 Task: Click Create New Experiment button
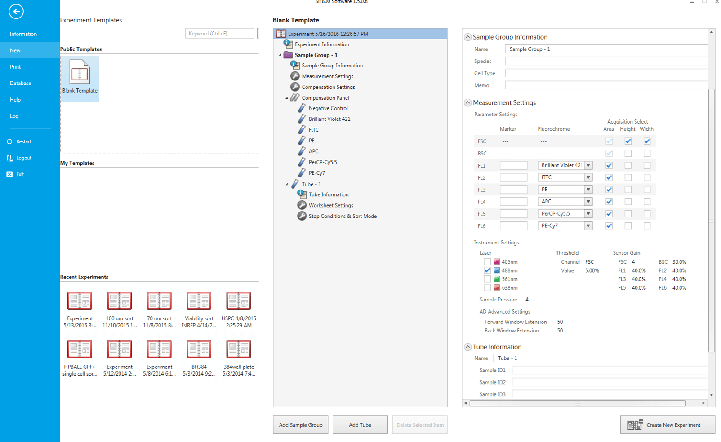tap(668, 425)
